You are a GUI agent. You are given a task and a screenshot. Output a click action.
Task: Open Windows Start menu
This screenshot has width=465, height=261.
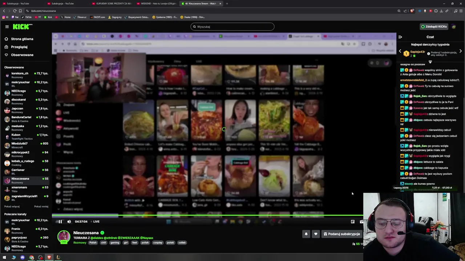pos(4,257)
